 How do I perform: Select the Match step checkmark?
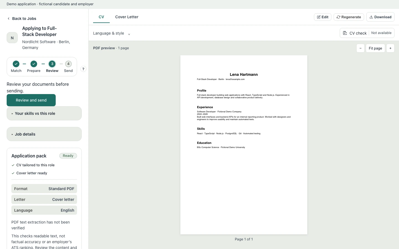pyautogui.click(x=16, y=64)
